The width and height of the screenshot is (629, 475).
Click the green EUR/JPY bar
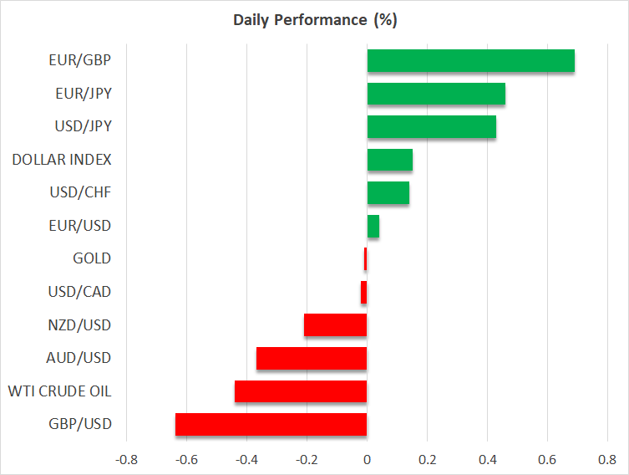pyautogui.click(x=436, y=94)
